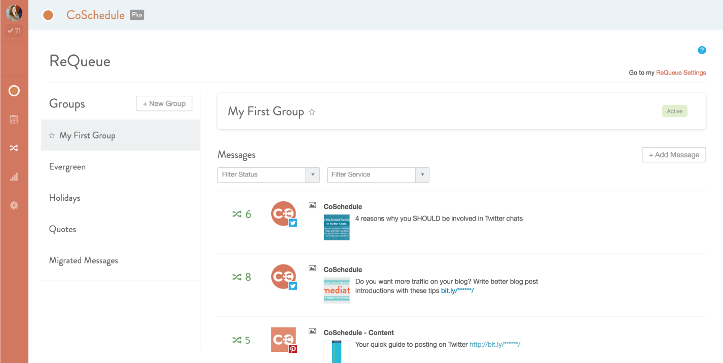Open the calendar icon in sidebar

(14, 120)
